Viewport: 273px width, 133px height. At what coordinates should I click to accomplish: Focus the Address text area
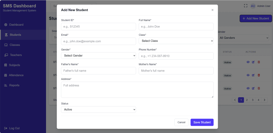(x=137, y=90)
